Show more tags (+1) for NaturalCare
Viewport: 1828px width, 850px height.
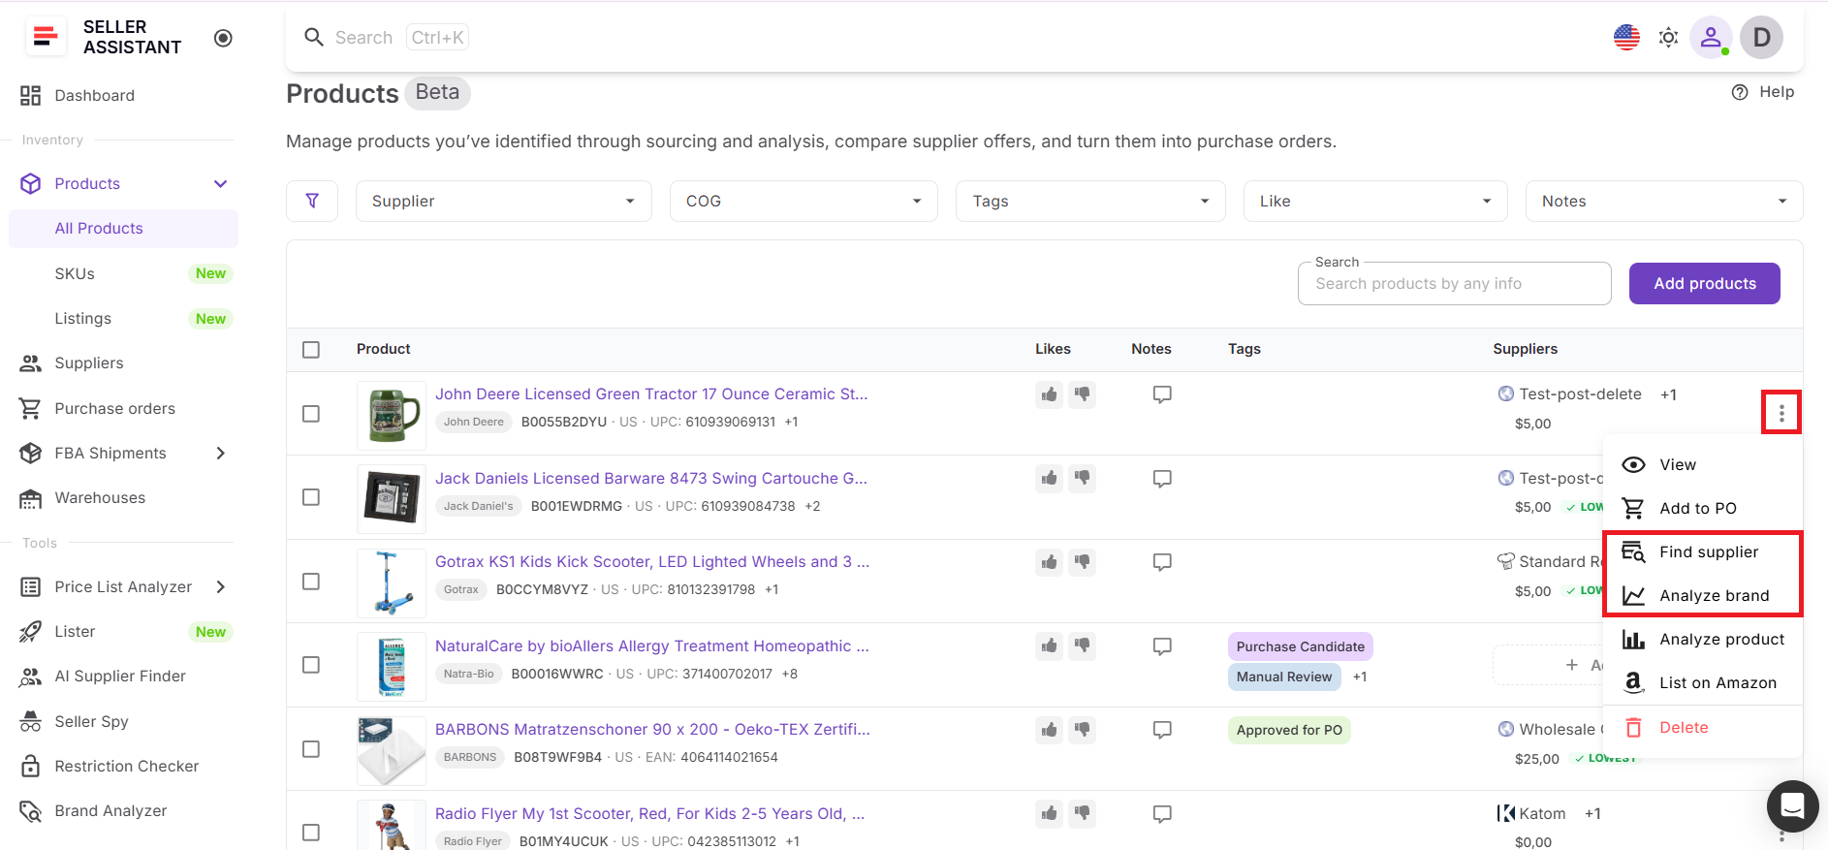[x=1360, y=677]
